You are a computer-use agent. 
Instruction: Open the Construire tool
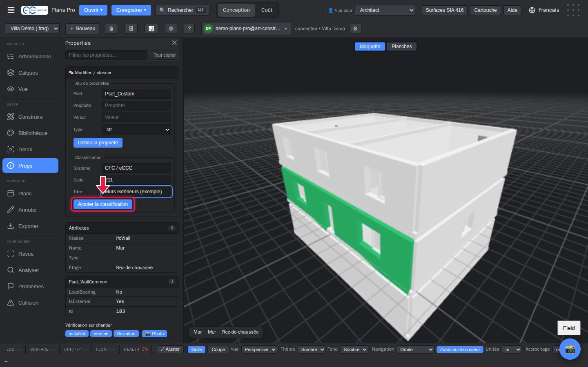[30, 117]
